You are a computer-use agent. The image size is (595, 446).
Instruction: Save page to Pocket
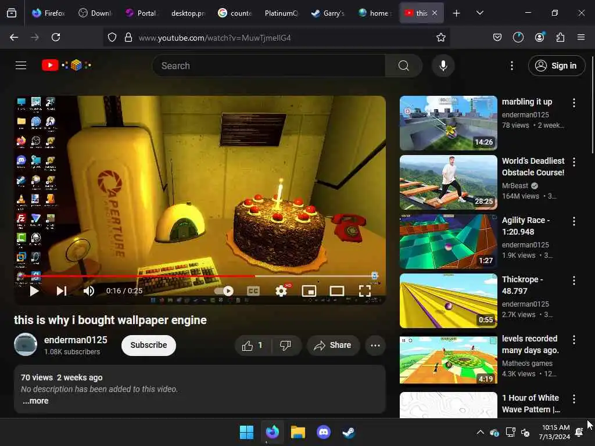click(497, 37)
